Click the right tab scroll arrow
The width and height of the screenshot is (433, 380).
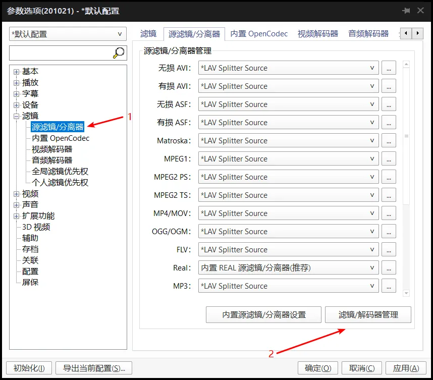click(417, 33)
